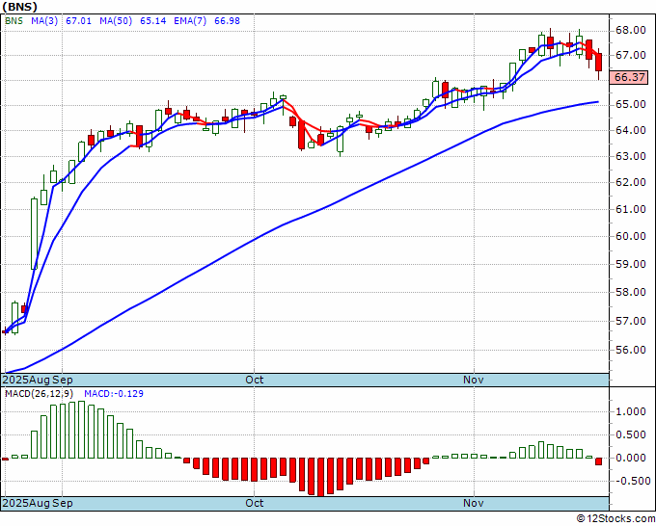Click the 12Stocks.com copyright text
Image resolution: width=656 pixels, height=526 pixels.
tap(616, 518)
